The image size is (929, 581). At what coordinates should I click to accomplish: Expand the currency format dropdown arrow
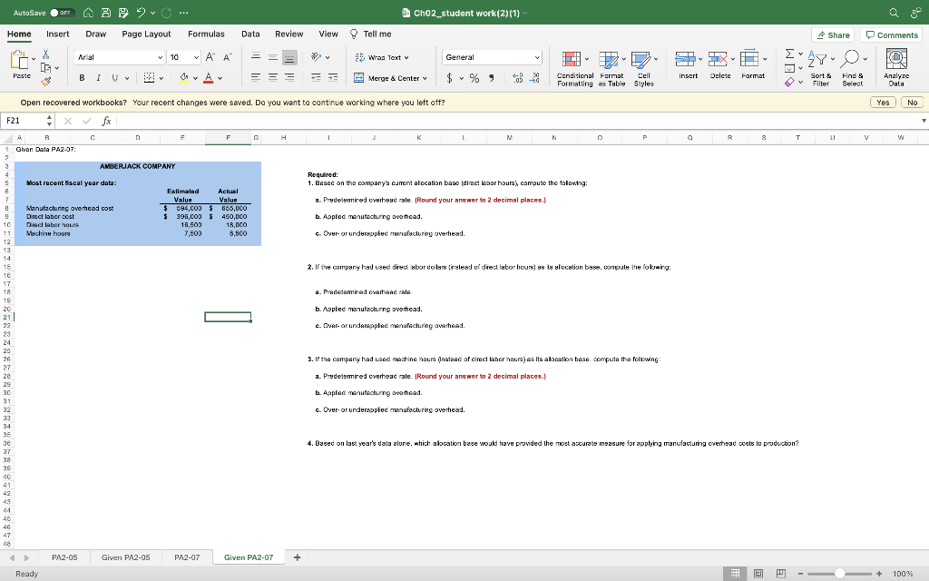click(x=461, y=78)
